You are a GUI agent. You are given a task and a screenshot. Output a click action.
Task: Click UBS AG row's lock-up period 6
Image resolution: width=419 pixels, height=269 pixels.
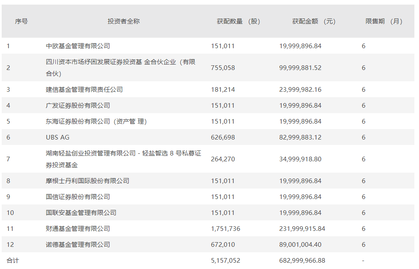[363, 137]
